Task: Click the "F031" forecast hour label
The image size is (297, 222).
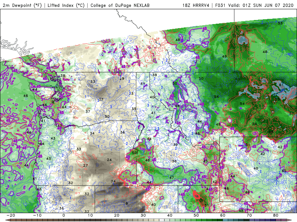Action: pyautogui.click(x=220, y=5)
